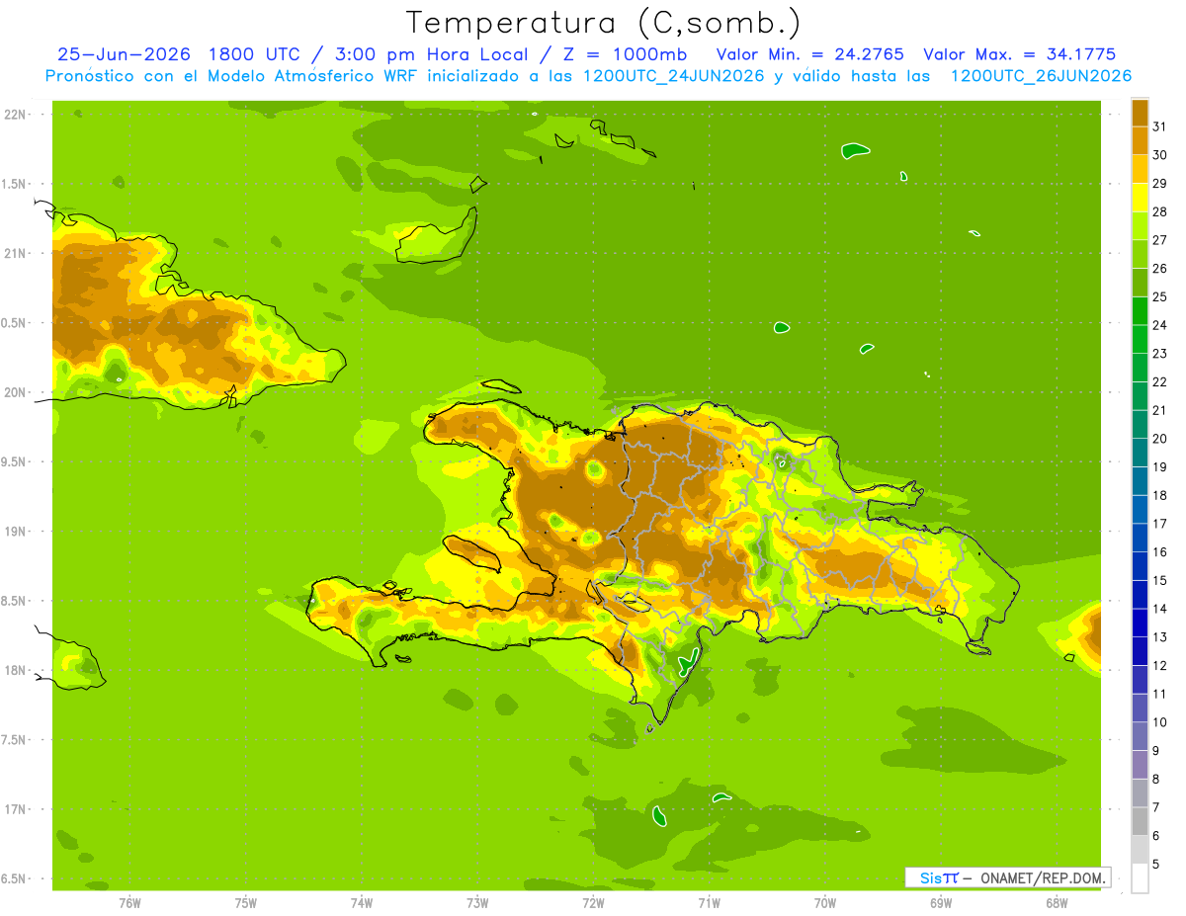
Task: Select the '25-Jun-2026' date text
Action: (x=125, y=54)
